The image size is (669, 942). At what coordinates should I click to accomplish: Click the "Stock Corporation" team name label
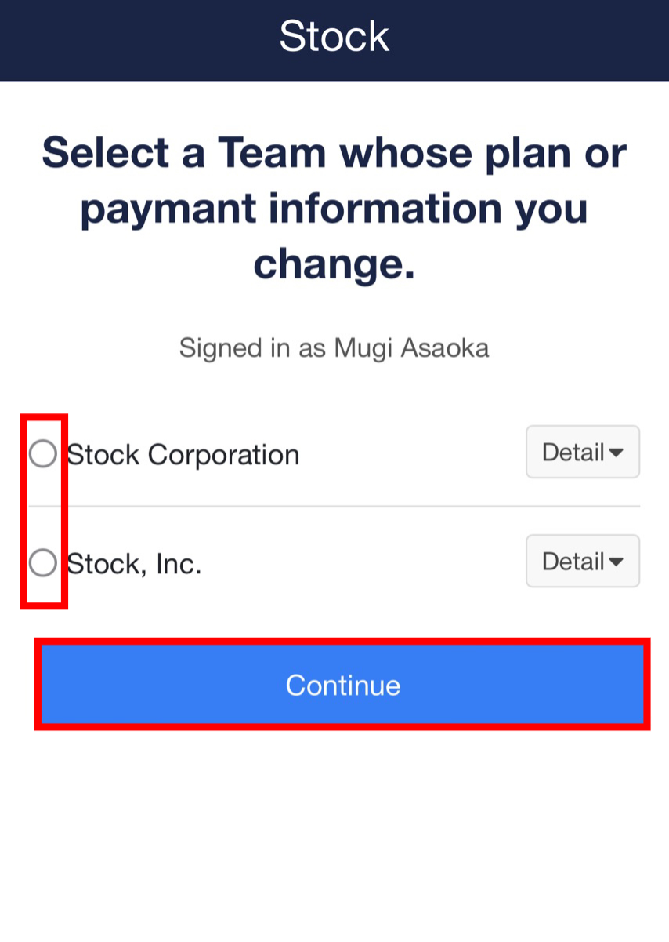(x=183, y=455)
